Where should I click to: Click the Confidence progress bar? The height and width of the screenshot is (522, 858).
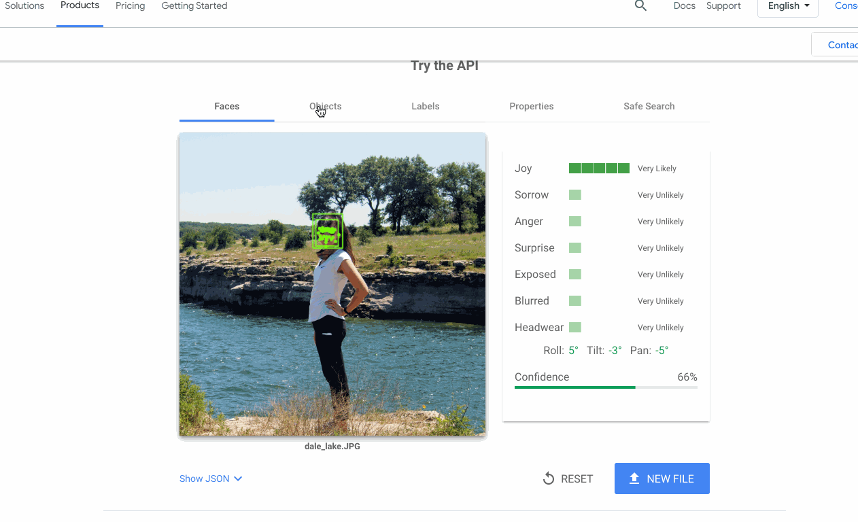tap(606, 387)
